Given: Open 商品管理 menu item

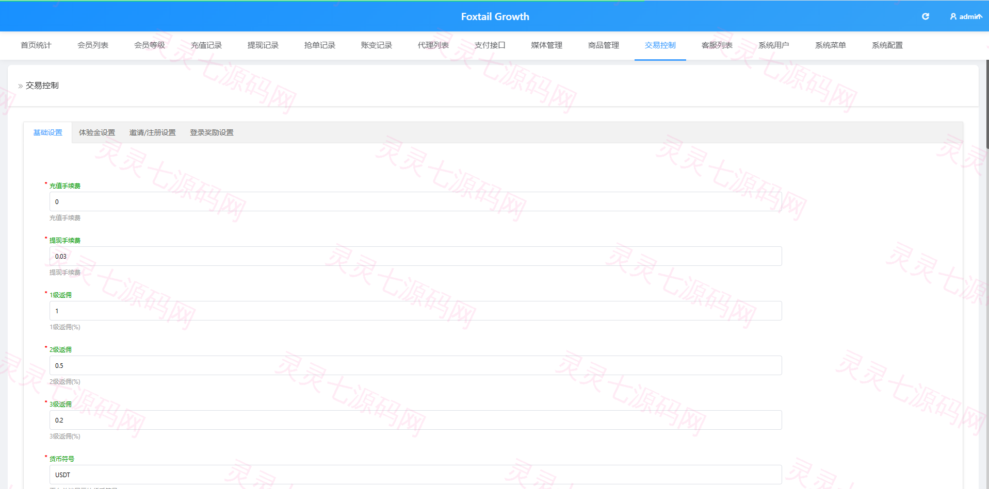Looking at the screenshot, I should point(604,45).
